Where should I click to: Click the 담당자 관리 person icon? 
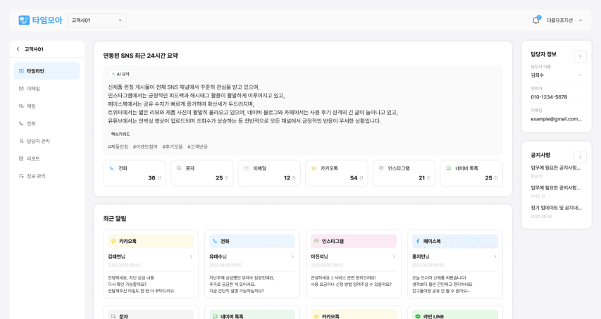click(21, 142)
